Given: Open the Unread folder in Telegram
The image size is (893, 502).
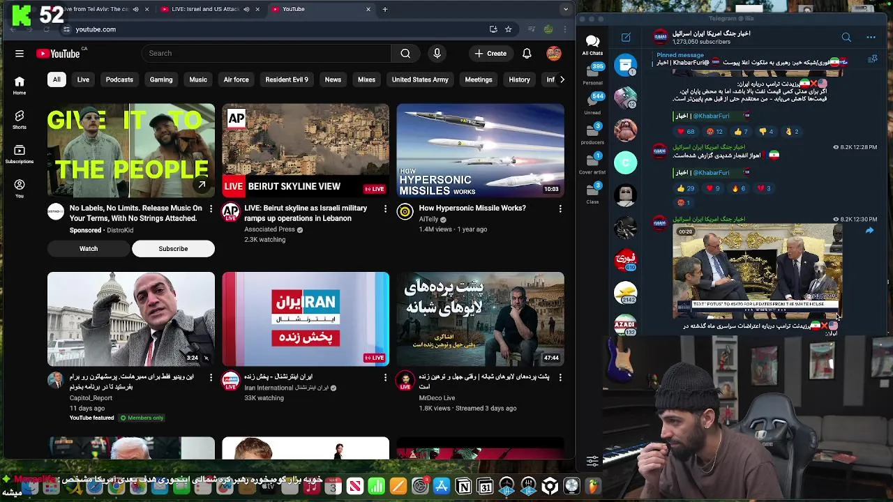Looking at the screenshot, I should coord(592,103).
